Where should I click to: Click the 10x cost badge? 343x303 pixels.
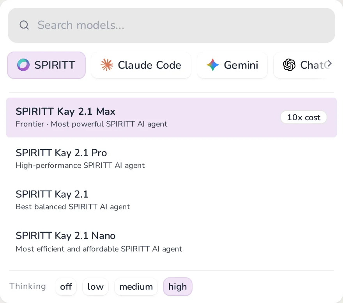point(304,118)
